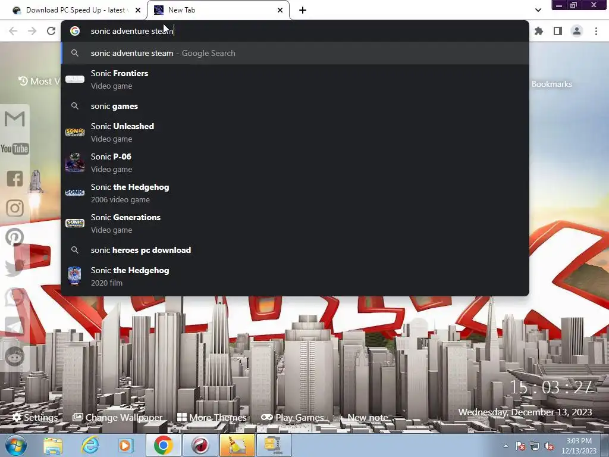The height and width of the screenshot is (457, 609).
Task: Pick the sonic games suggestion
Action: pos(295,106)
